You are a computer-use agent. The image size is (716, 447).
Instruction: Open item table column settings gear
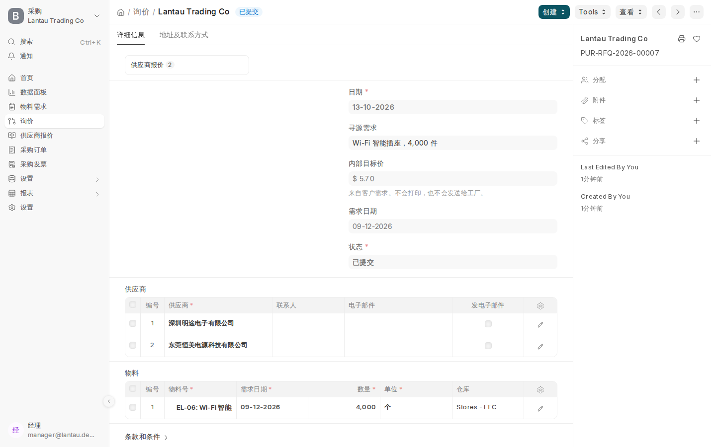tap(540, 390)
